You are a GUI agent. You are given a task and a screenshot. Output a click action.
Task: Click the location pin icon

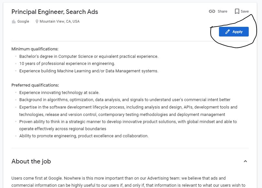[x=37, y=22]
